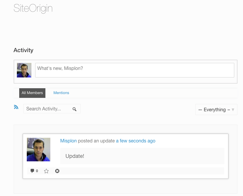Delete the update with the X icon

pos(57,171)
